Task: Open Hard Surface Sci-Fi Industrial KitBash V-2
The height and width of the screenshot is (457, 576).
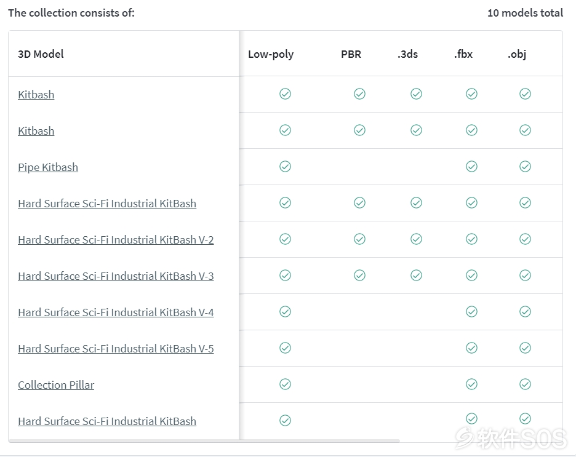Action: point(116,240)
